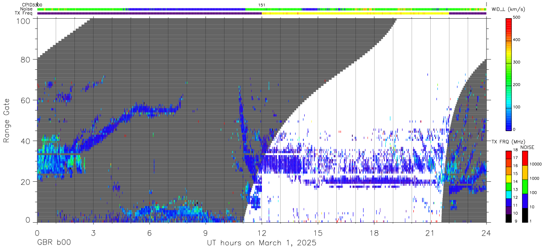Click the red swatch in the TX FRQ legend

click(x=509, y=155)
